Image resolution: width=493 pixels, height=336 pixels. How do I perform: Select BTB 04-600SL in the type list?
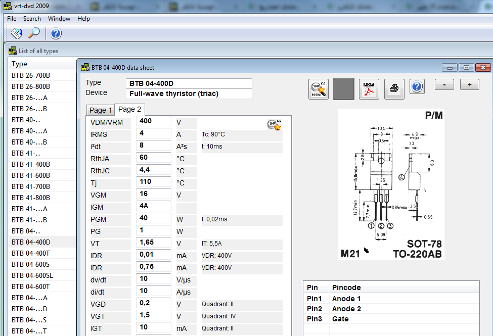[x=42, y=276]
